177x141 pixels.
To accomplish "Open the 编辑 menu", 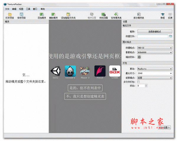I will point(14,9).
